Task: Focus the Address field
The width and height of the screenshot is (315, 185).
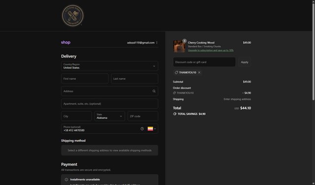Action: (x=109, y=91)
